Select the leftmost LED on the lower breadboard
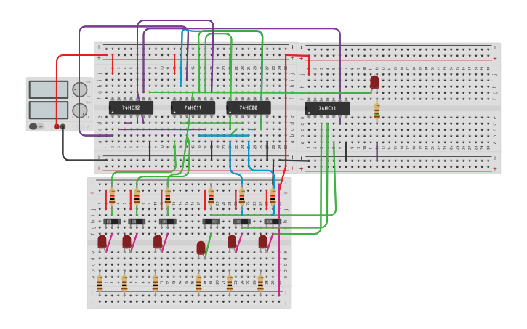Screen dimensions: 527x329 (x=102, y=241)
